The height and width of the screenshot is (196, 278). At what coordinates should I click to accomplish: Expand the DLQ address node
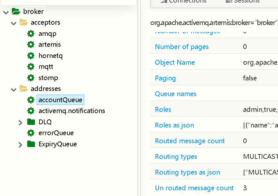[21, 122]
